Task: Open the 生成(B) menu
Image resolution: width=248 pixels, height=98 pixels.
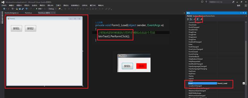Action: (x=35, y=6)
